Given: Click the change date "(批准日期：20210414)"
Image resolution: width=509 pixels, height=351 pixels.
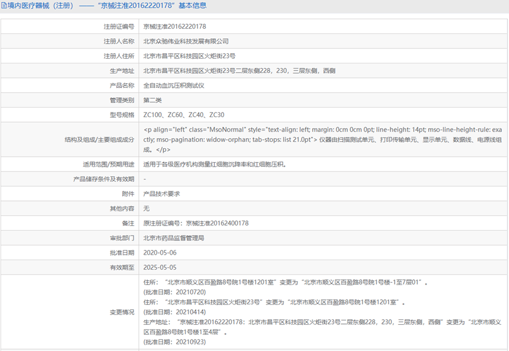Looking at the screenshot, I should point(175,312).
